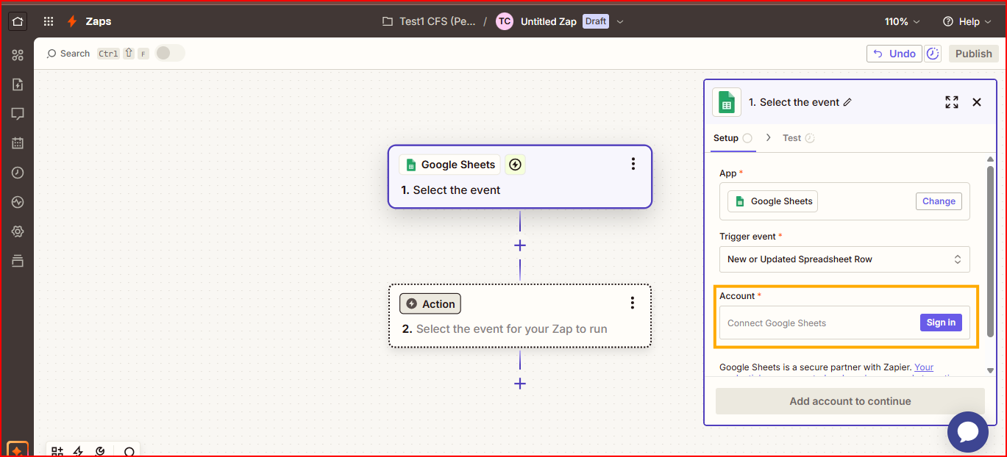The height and width of the screenshot is (457, 1007).
Task: Click '1. Select the event' on canvas card
Action: click(450, 190)
